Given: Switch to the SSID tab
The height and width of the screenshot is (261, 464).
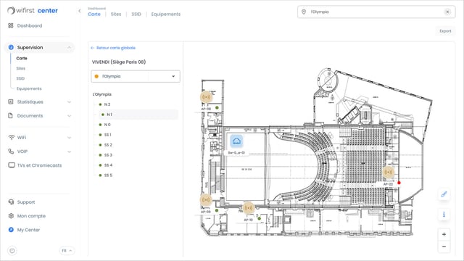Looking at the screenshot, I should [136, 14].
